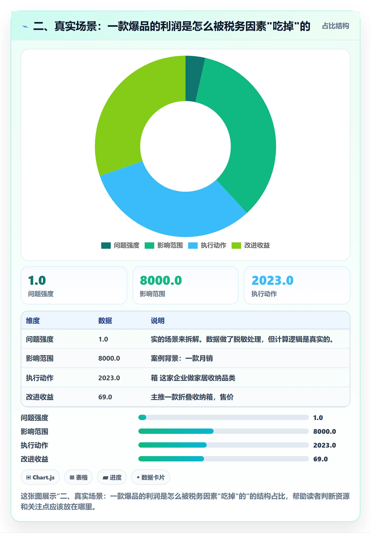The height and width of the screenshot is (533, 371).
Task: Toggle the 改进收益 legend color swatch
Action: (x=236, y=246)
